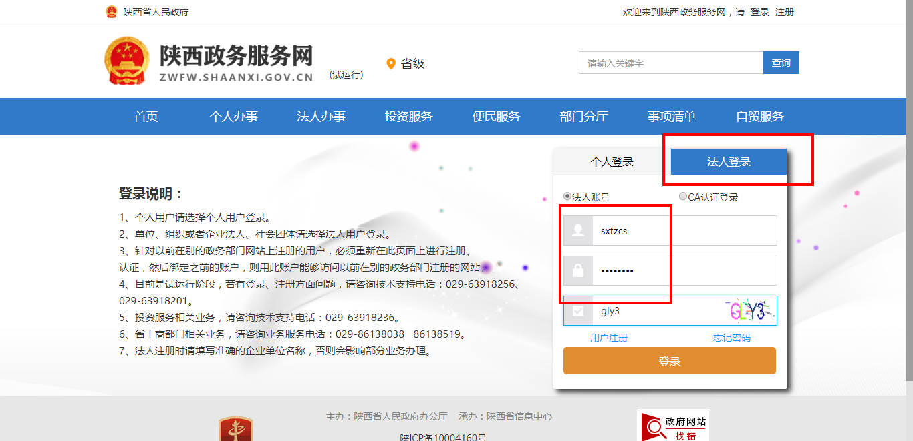Click the blue 查询 search button
Screen dimensions: 913x441
pos(781,63)
